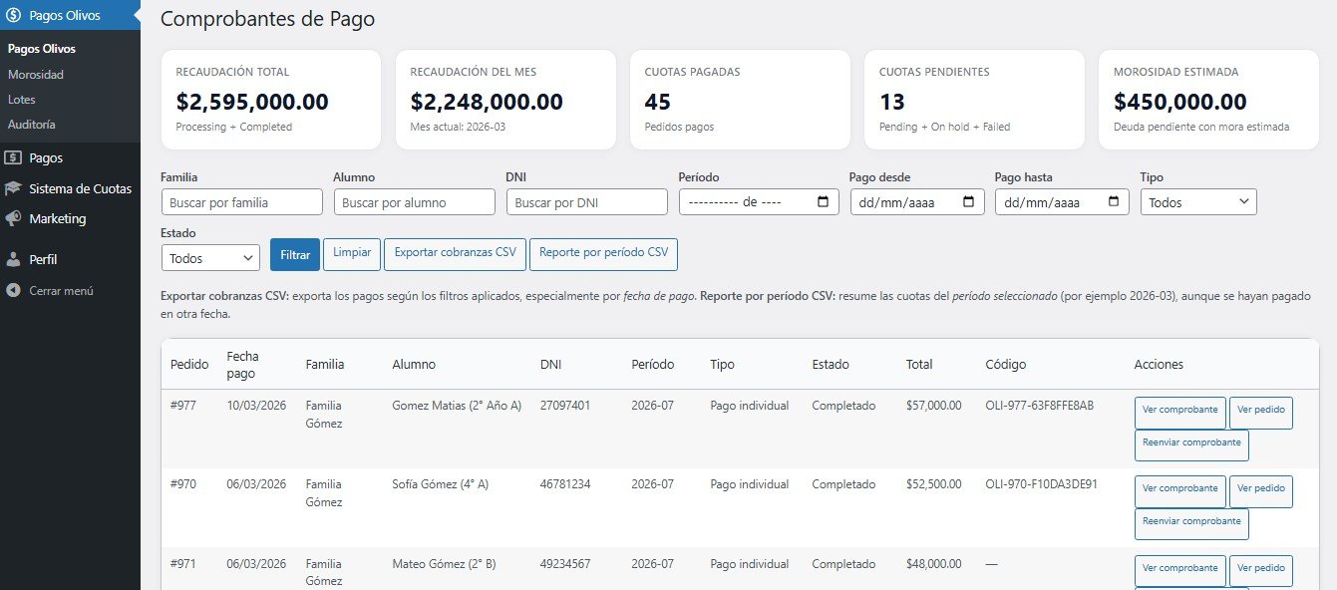Viewport: 1337px width, 590px height.
Task: Click the Fecha pago column header
Action: 241,365
